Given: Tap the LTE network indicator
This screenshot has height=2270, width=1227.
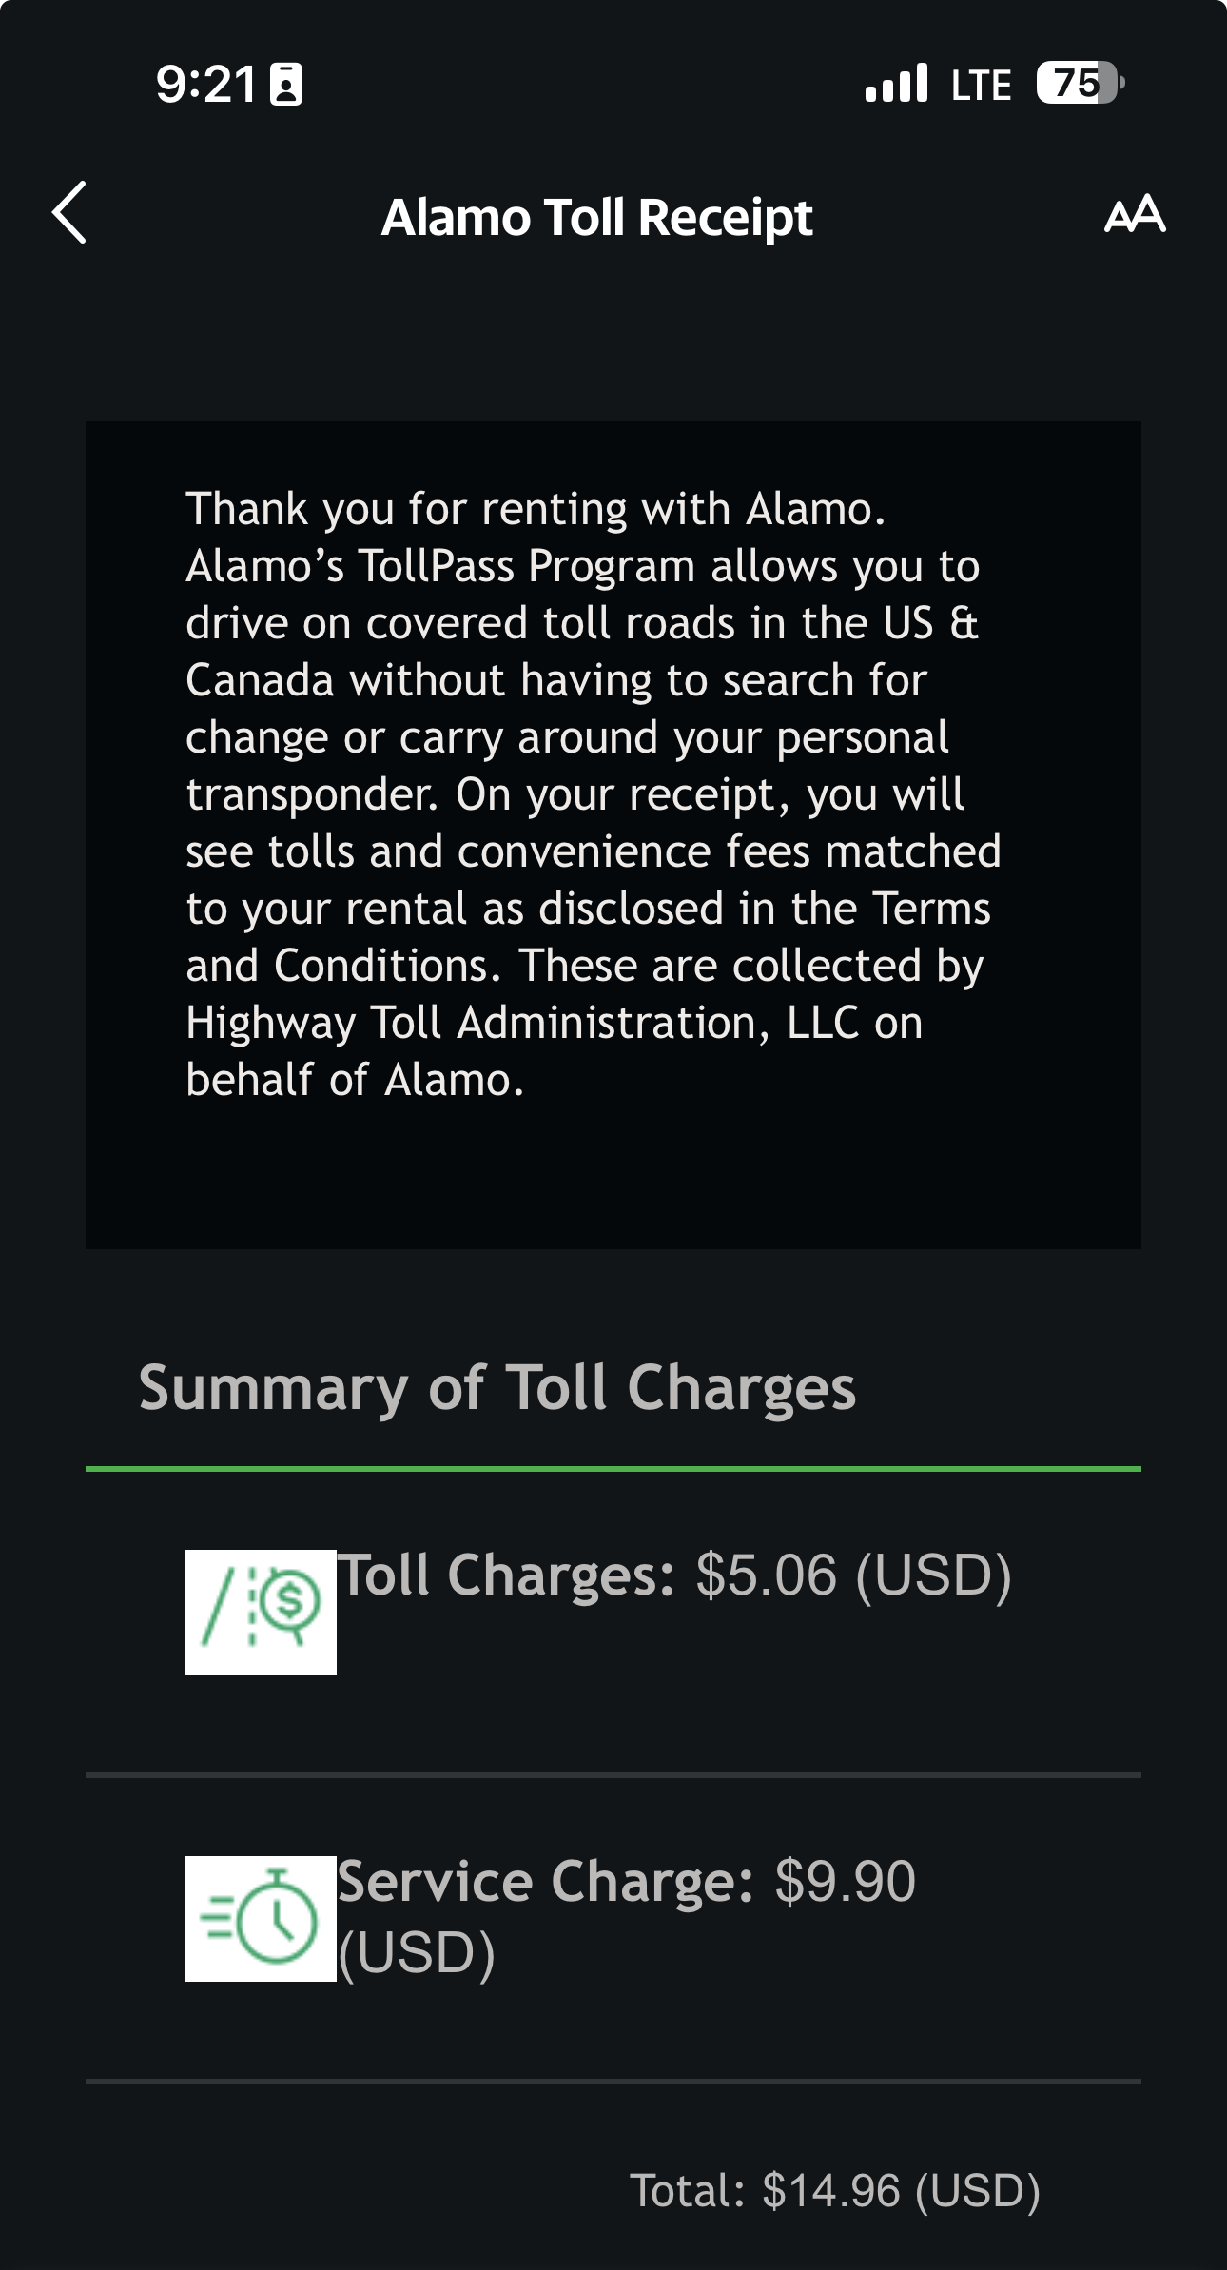Looking at the screenshot, I should (x=981, y=86).
